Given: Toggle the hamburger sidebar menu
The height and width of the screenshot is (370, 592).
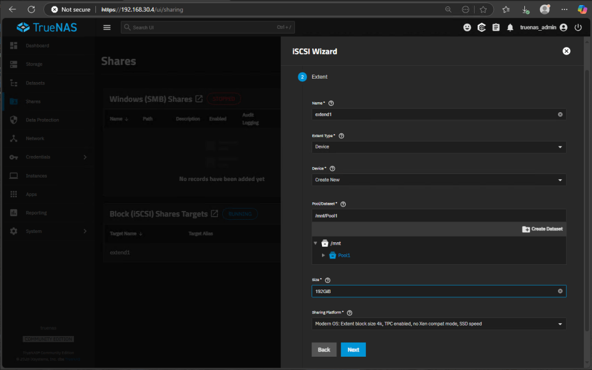Looking at the screenshot, I should pos(106,27).
